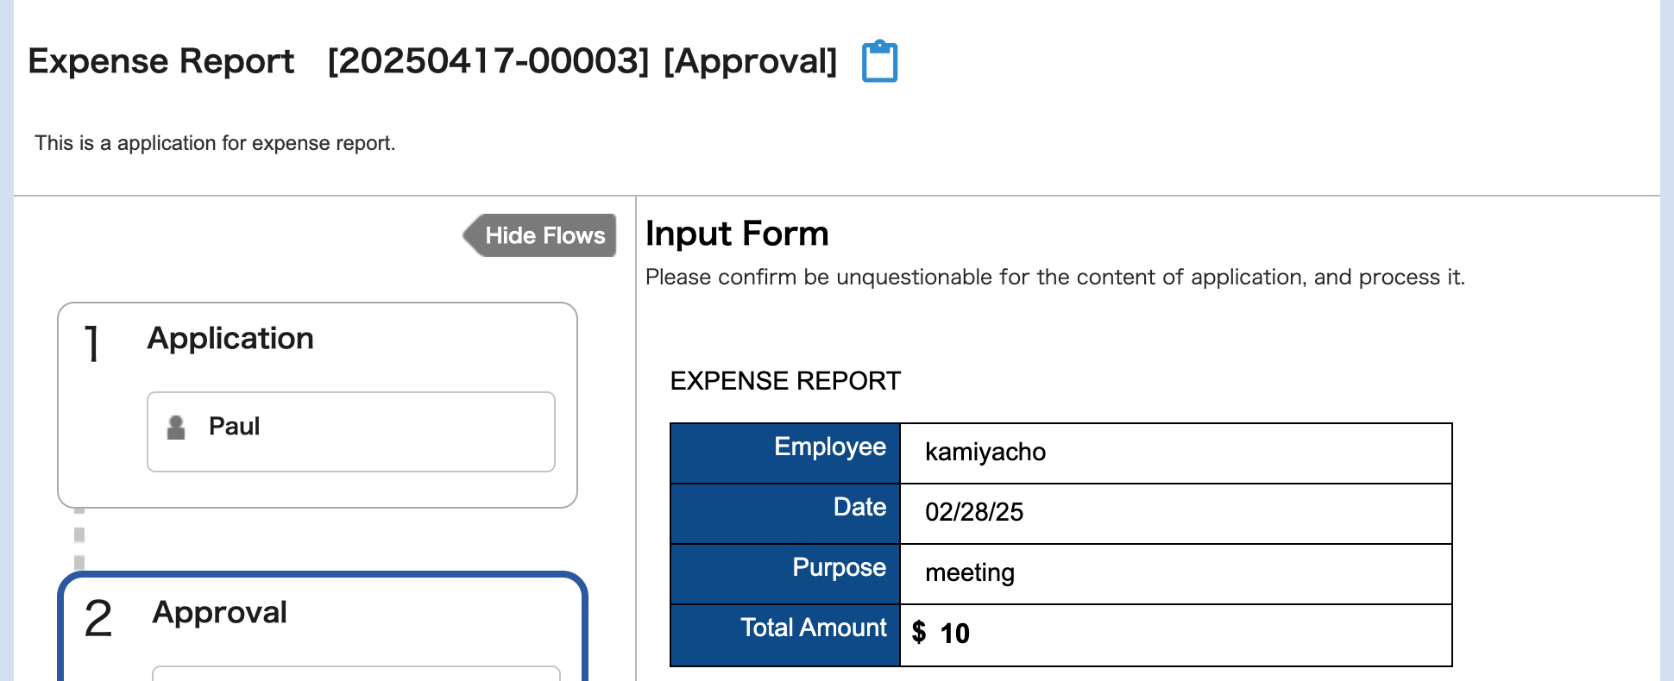This screenshot has width=1674, height=681.
Task: Click the user icon next to Paul
Action: [x=176, y=428]
